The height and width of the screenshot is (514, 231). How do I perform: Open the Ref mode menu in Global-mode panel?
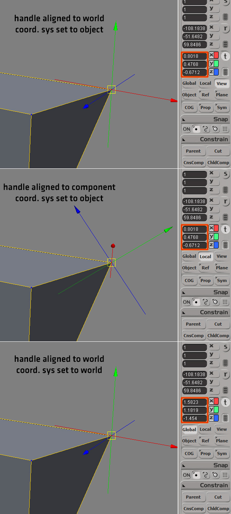[206, 441]
